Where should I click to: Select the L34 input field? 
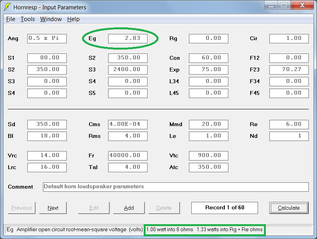[208, 82]
